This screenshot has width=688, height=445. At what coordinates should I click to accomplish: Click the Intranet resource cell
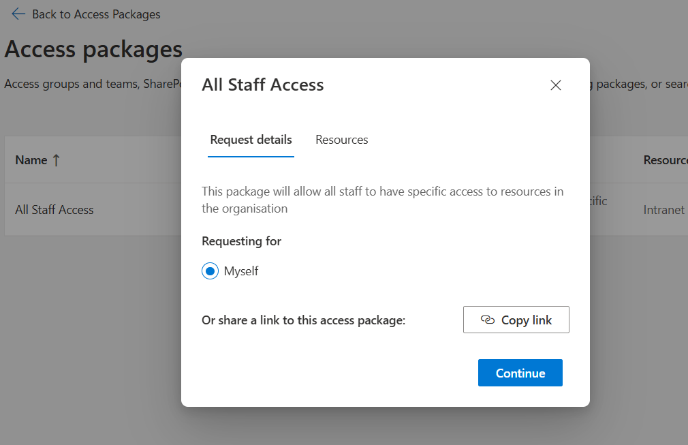point(664,210)
